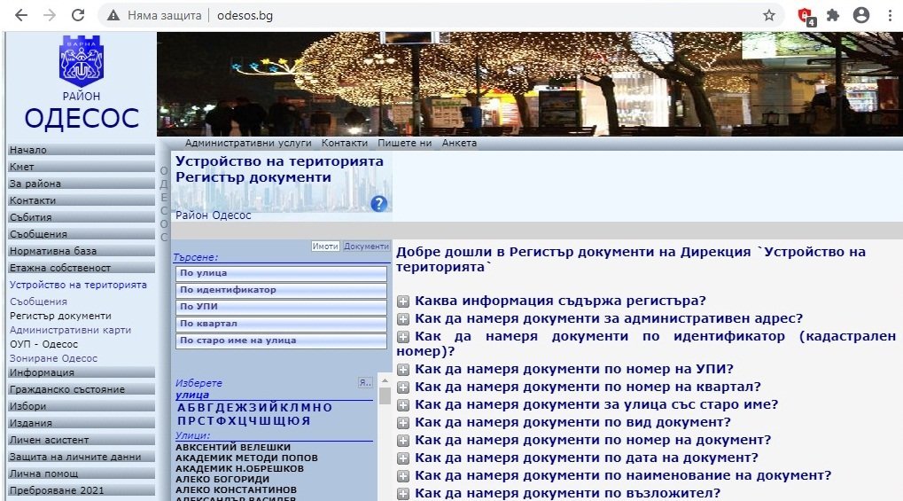
Task: Select the 'По идентификатор' search option
Action: coord(280,290)
